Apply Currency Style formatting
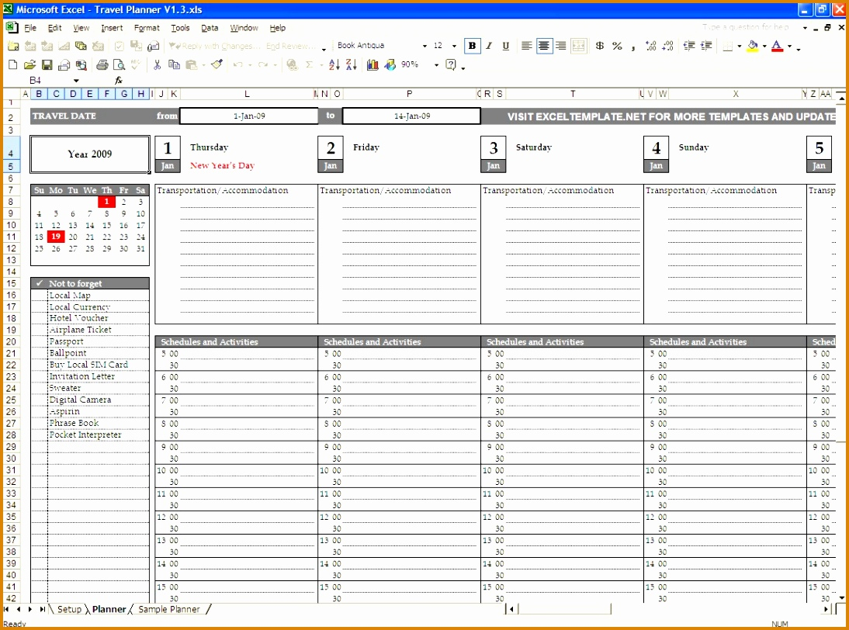 click(600, 46)
